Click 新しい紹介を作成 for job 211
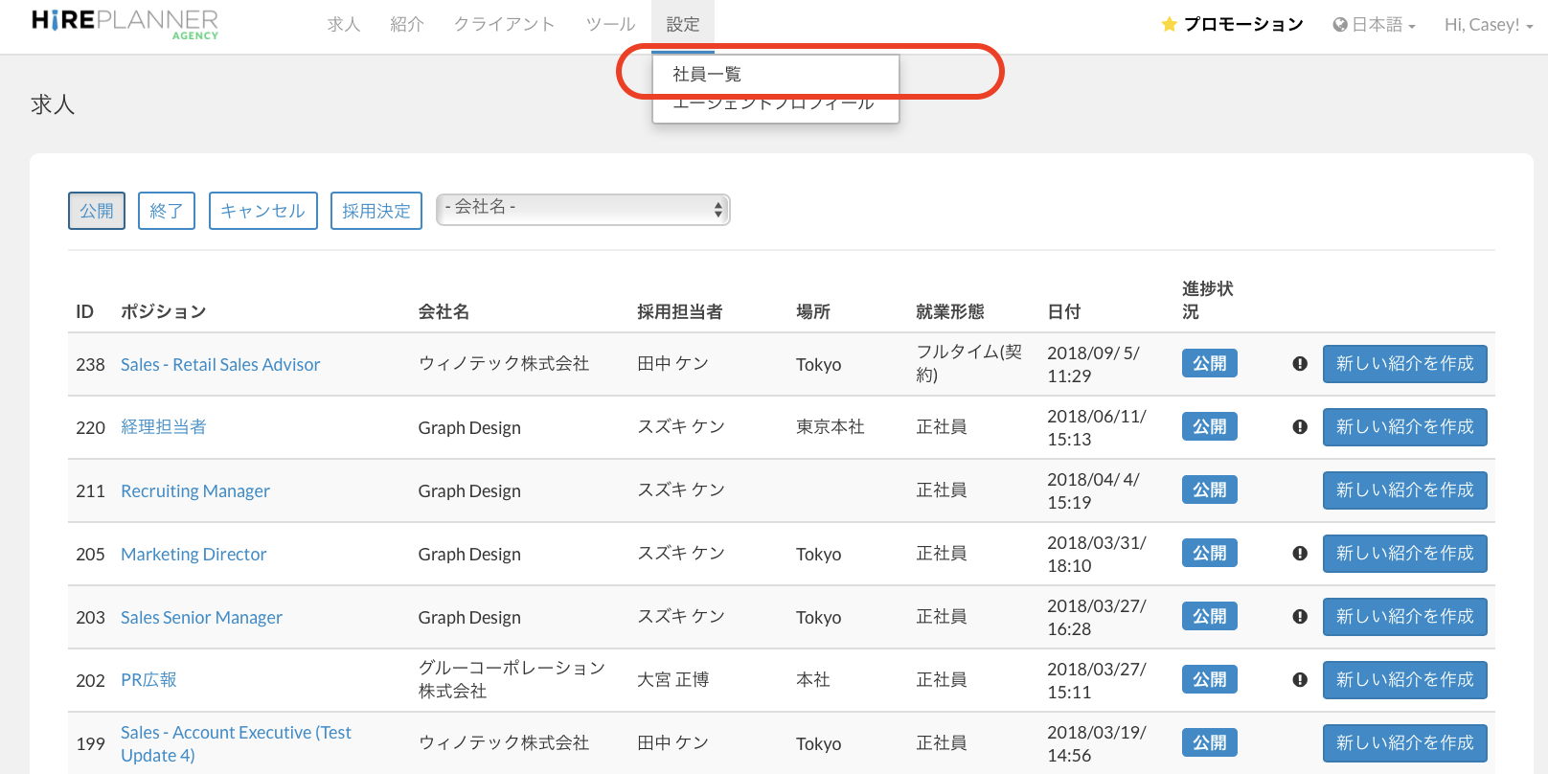The image size is (1548, 774). pos(1404,490)
